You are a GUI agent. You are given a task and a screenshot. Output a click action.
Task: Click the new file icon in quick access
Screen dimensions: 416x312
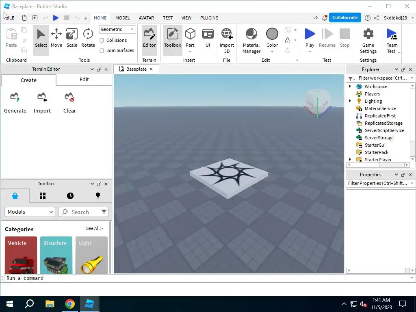(x=24, y=18)
